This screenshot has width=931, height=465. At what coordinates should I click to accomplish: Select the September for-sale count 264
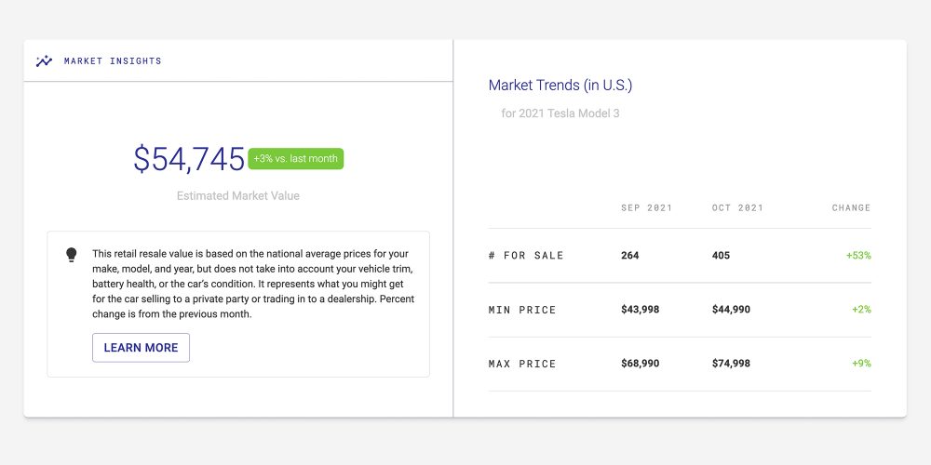tap(630, 256)
